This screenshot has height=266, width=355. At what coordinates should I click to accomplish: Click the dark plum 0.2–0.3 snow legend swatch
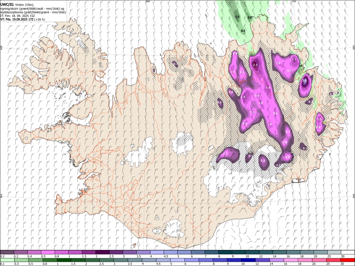pos(7,252)
